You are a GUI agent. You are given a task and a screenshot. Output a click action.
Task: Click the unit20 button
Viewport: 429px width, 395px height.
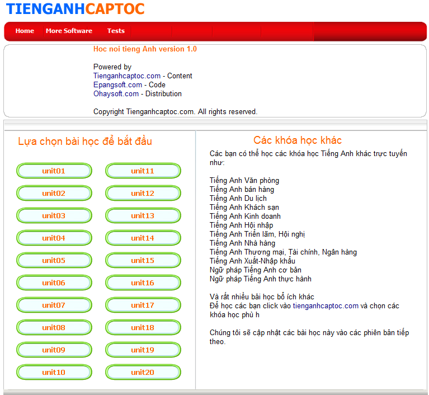point(143,373)
